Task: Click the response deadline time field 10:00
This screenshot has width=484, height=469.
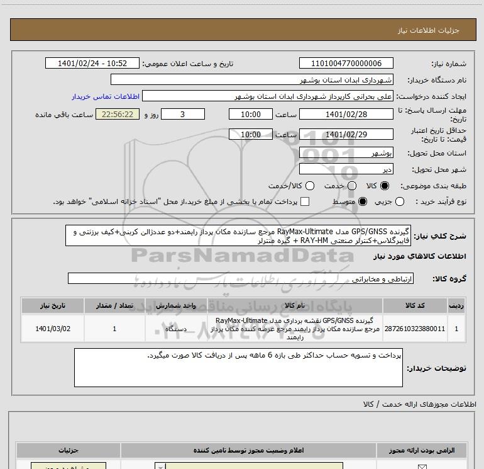Action: point(251,114)
